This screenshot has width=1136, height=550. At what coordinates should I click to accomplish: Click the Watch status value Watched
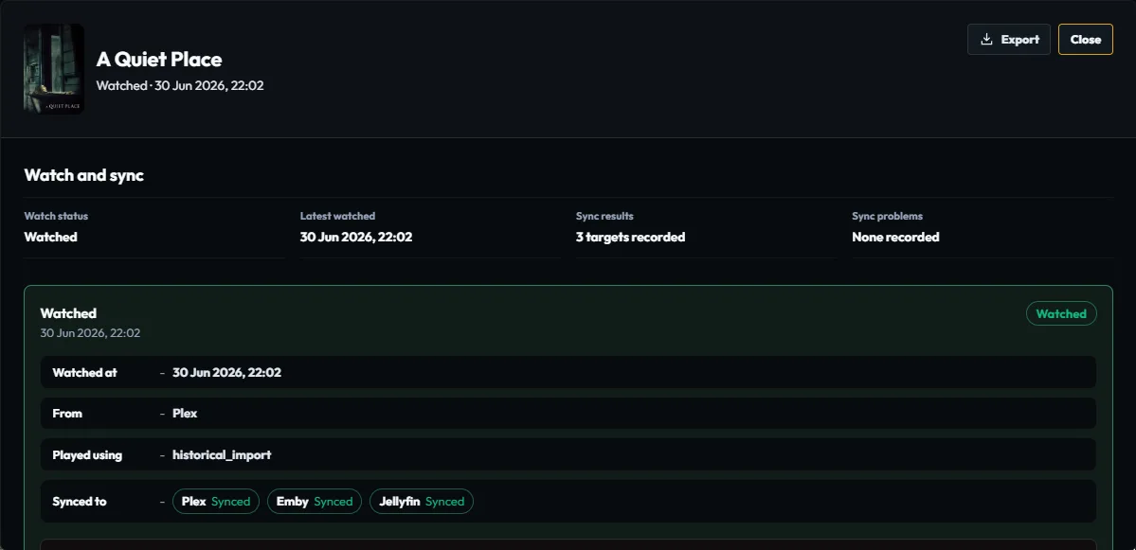coord(51,237)
